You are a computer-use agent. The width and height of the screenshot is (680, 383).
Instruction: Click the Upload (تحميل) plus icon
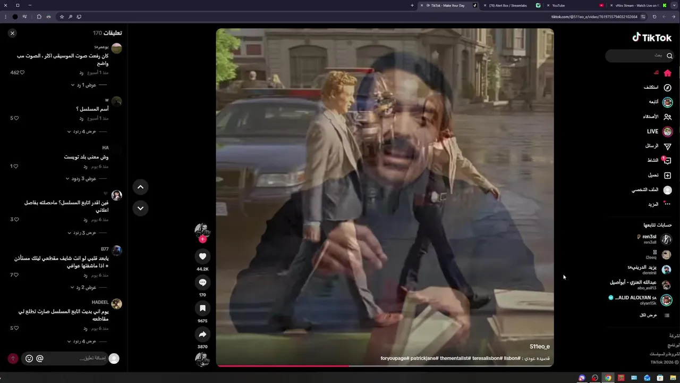coord(667,175)
